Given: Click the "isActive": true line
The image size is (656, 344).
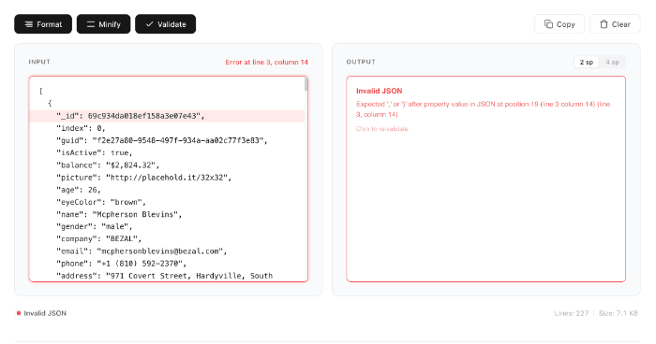Looking at the screenshot, I should (x=94, y=152).
